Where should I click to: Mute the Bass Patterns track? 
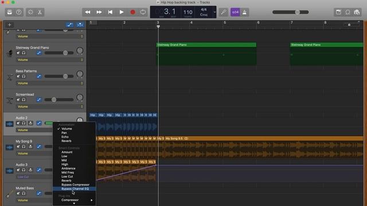(18, 76)
